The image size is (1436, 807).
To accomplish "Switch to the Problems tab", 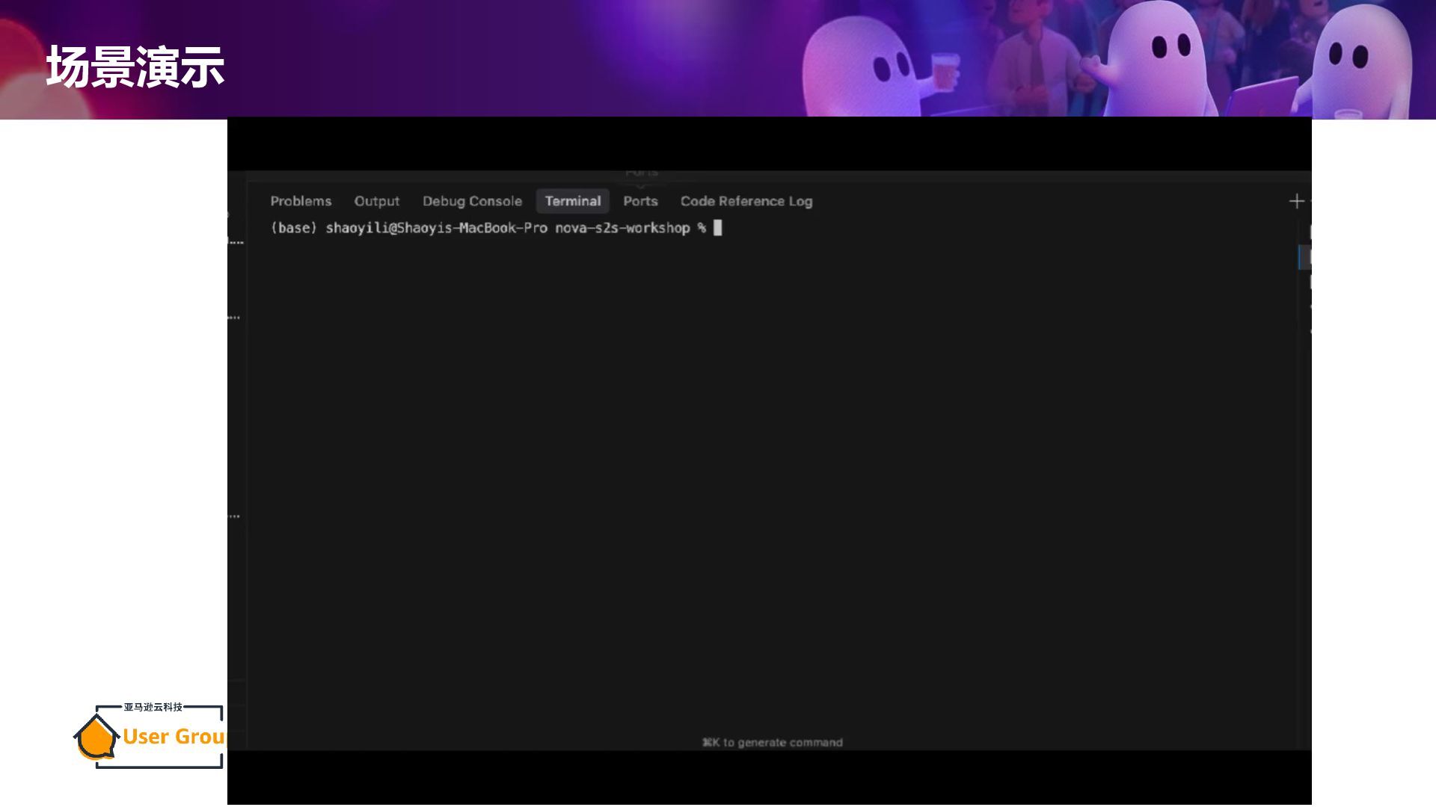I will [x=301, y=201].
